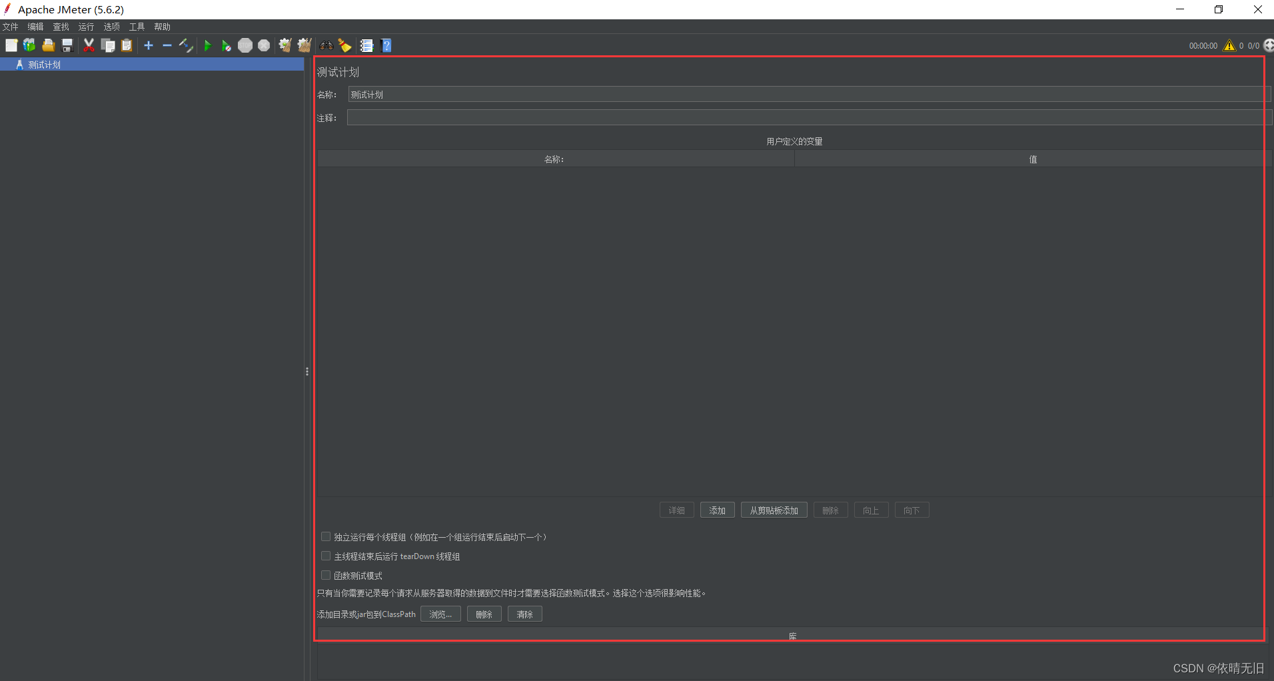Click the Copy icon
Screen dimensions: 1274x681
click(108, 45)
